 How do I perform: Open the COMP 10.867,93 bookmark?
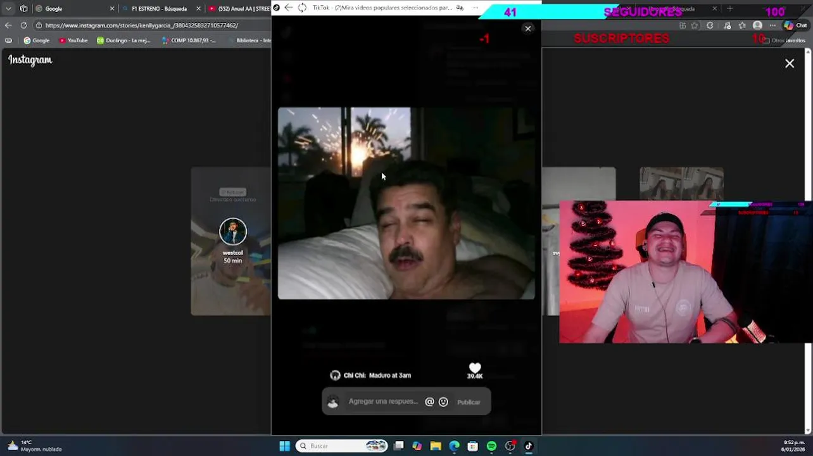pos(189,41)
